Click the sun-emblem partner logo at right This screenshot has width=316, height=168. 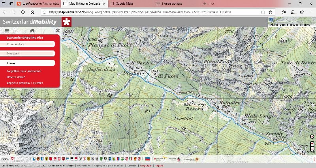[x=197, y=159]
